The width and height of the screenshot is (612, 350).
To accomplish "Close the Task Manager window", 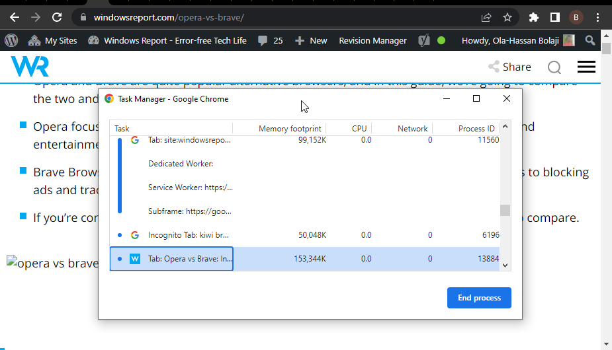I will pos(507,99).
